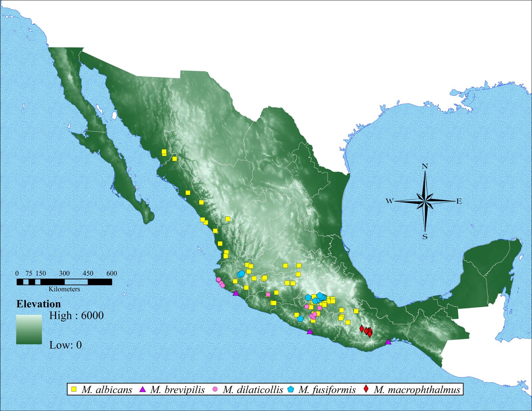Click the Elevation legend heading

(39, 304)
